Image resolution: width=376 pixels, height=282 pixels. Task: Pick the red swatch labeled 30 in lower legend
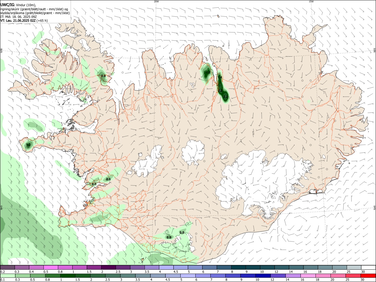[368, 276]
